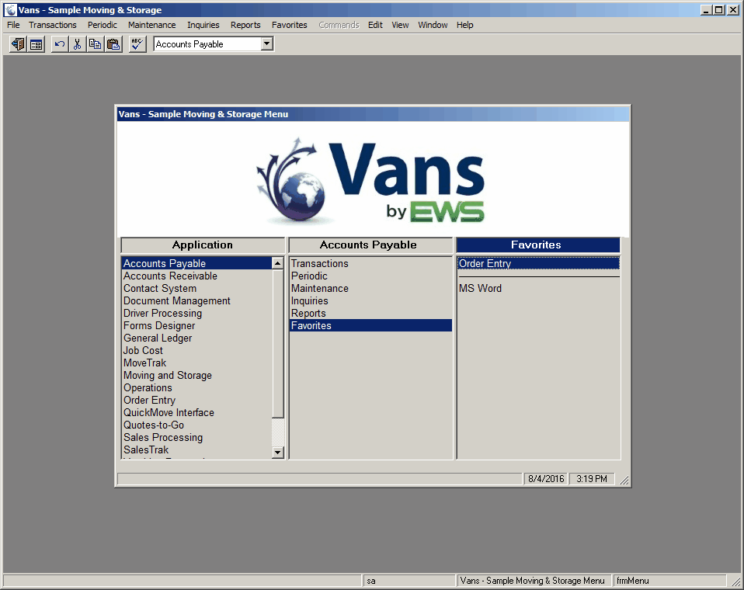Open the Reports menu
The image size is (744, 590).
click(245, 25)
